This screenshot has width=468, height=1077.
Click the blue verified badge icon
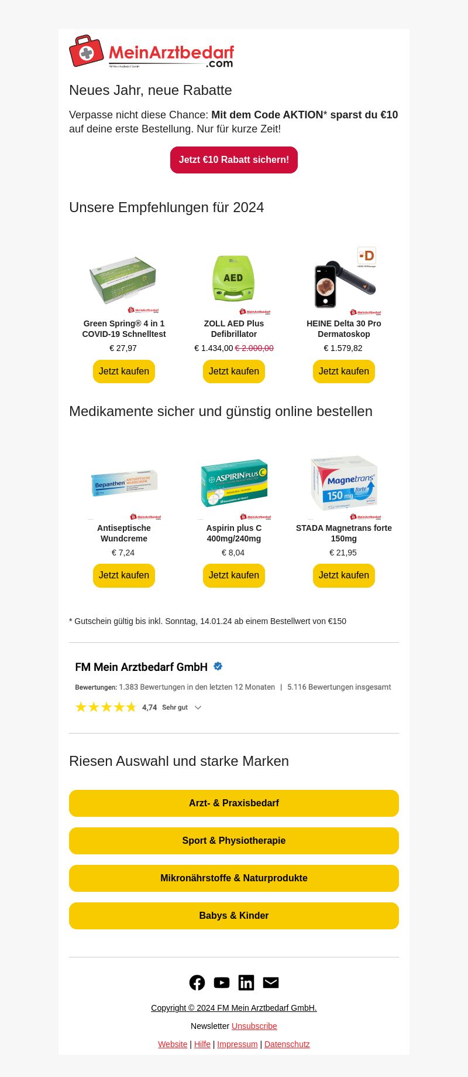click(x=218, y=666)
